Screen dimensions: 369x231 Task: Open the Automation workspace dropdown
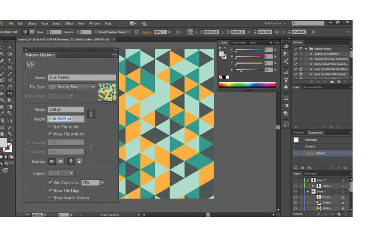point(275,23)
